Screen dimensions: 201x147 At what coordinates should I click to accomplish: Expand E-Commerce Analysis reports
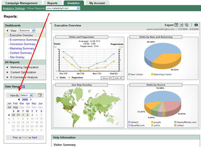pos(8,77)
